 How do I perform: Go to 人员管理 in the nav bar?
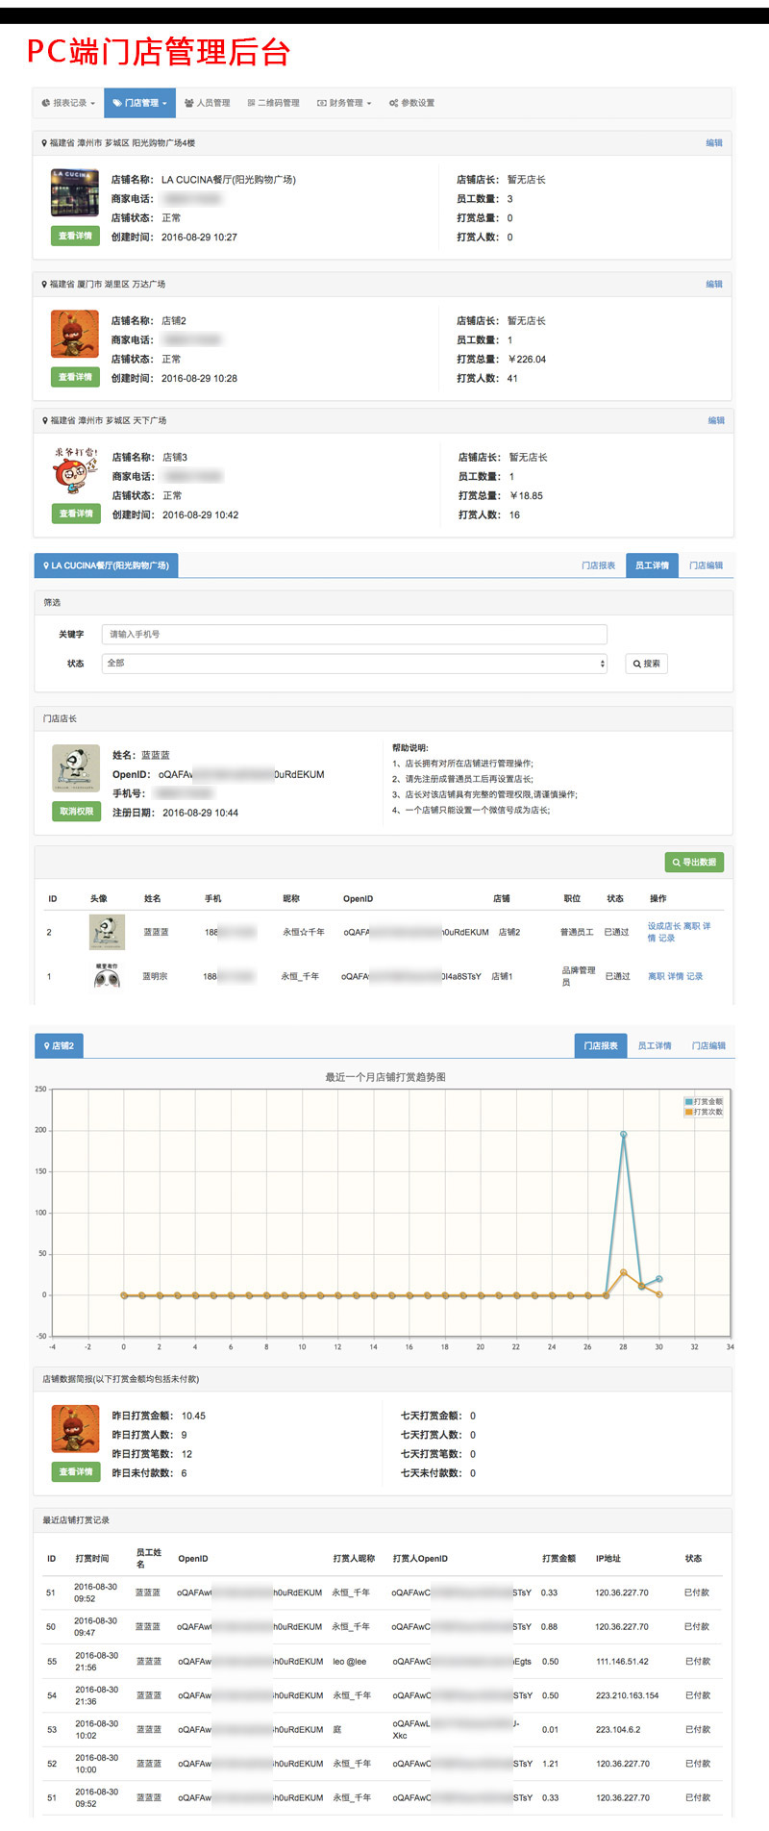click(207, 103)
